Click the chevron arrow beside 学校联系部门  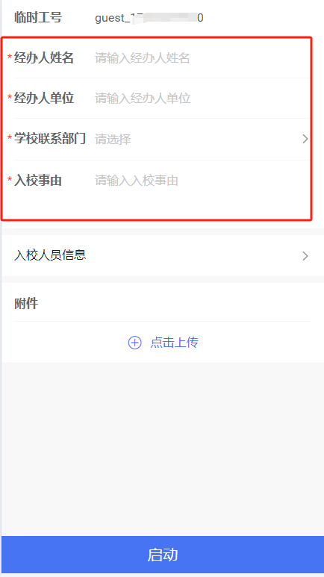pyautogui.click(x=305, y=139)
